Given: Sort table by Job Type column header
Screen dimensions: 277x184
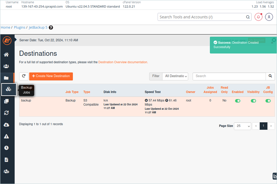Looking at the screenshot, I should click(72, 92).
